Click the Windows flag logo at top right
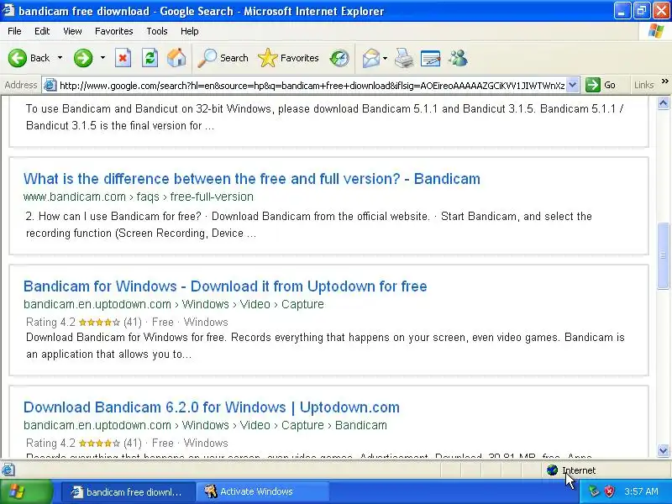 coord(655,31)
